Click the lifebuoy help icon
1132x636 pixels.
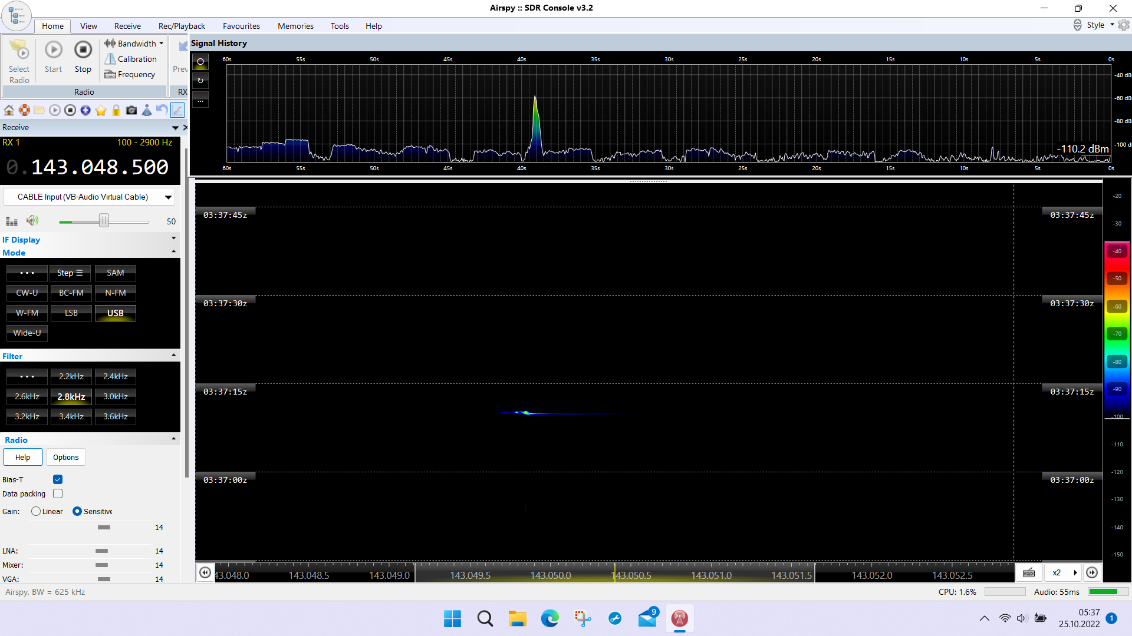tap(24, 110)
